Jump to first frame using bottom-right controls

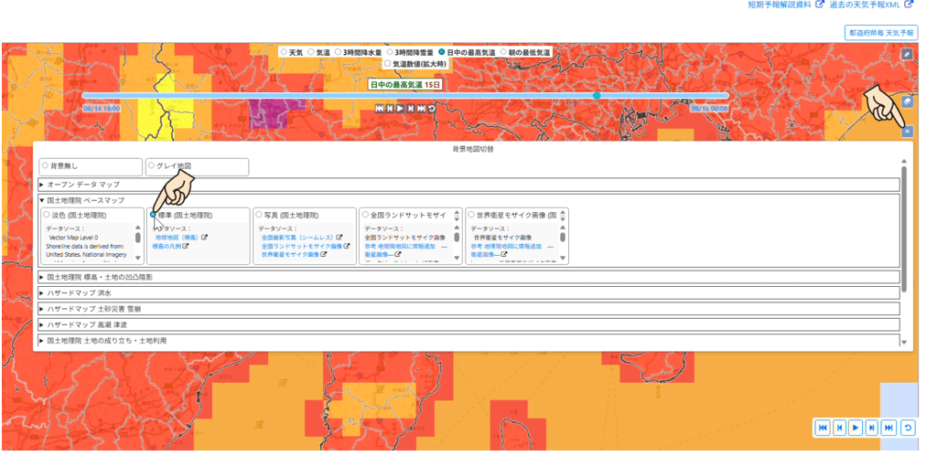click(823, 427)
